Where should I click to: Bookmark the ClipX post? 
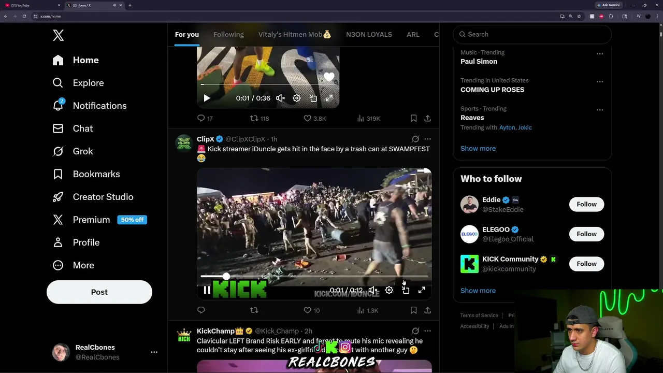pos(413,310)
